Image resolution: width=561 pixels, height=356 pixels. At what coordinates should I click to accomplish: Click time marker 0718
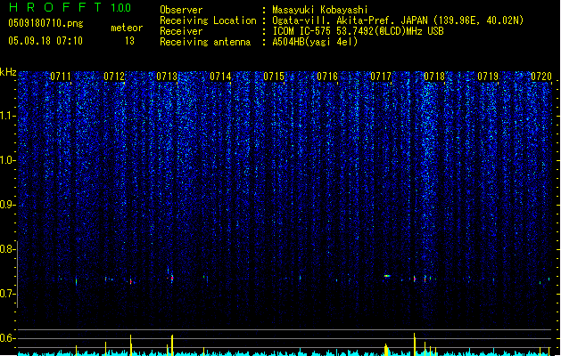pyautogui.click(x=434, y=77)
